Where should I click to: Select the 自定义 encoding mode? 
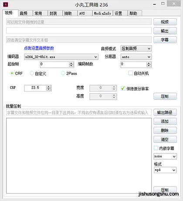point(32,73)
